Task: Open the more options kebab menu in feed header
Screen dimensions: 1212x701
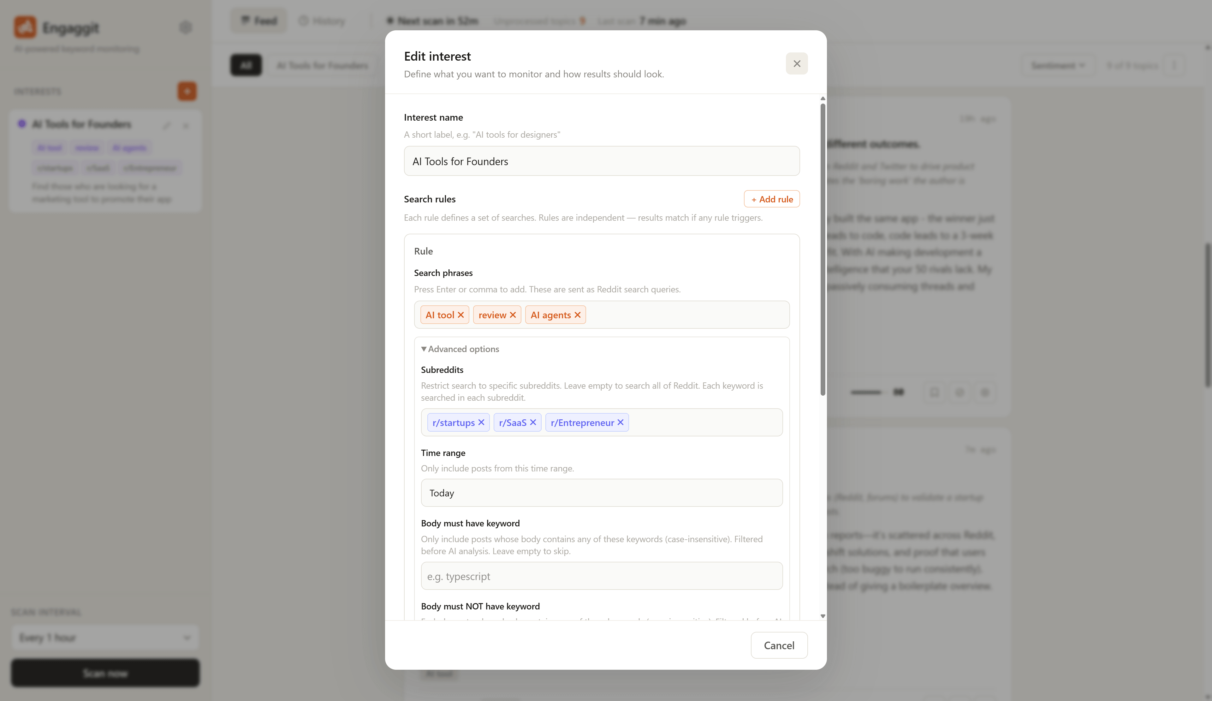Action: coord(1174,65)
